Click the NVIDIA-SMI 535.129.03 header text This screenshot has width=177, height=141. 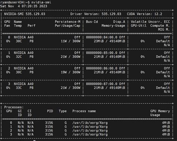click(x=25, y=14)
